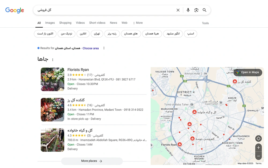268x168 pixels.
Task: Switch to the News tab
Action: point(113,23)
